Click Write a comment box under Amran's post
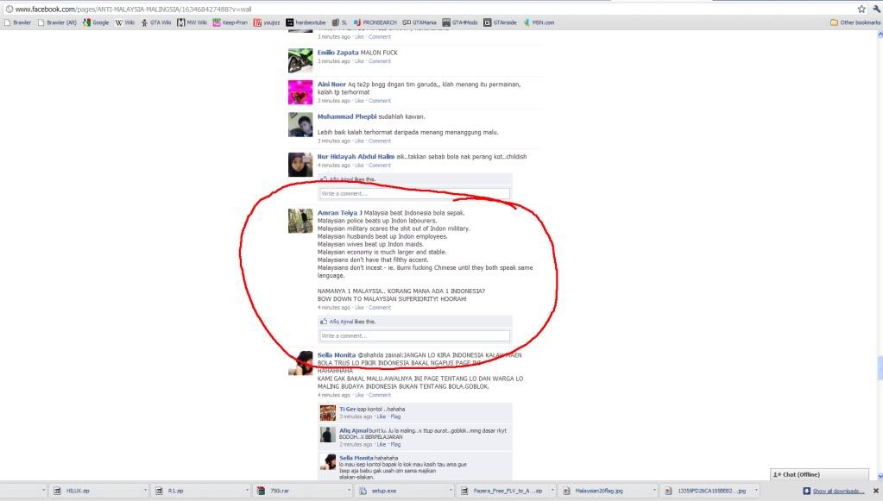Image resolution: width=883 pixels, height=501 pixels. point(414,335)
